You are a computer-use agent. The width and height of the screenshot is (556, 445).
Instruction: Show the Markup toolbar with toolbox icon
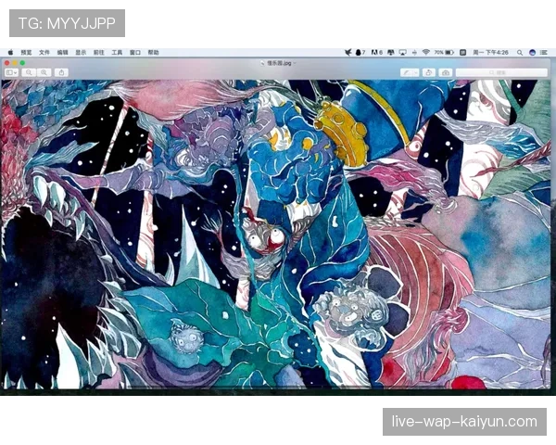[446, 72]
